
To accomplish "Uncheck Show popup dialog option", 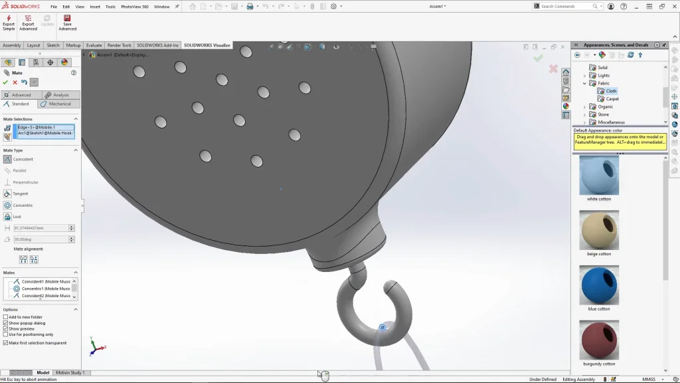I will click(x=6, y=323).
